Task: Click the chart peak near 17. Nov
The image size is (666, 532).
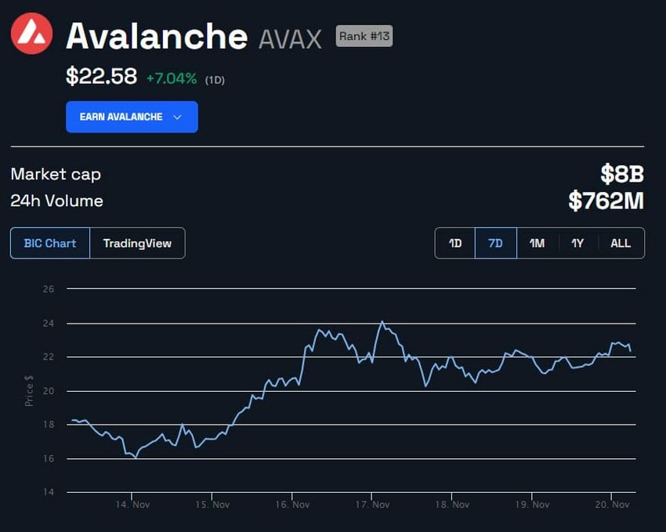Action: click(382, 321)
